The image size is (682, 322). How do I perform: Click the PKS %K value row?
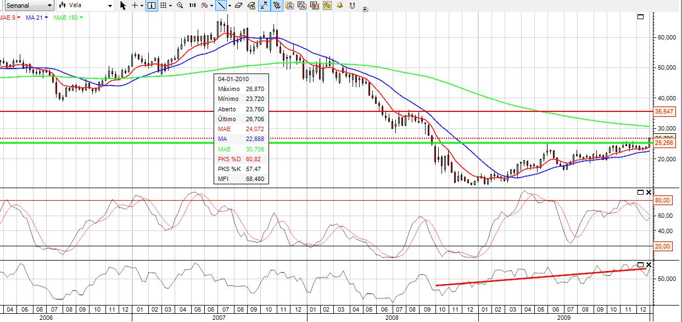242,169
